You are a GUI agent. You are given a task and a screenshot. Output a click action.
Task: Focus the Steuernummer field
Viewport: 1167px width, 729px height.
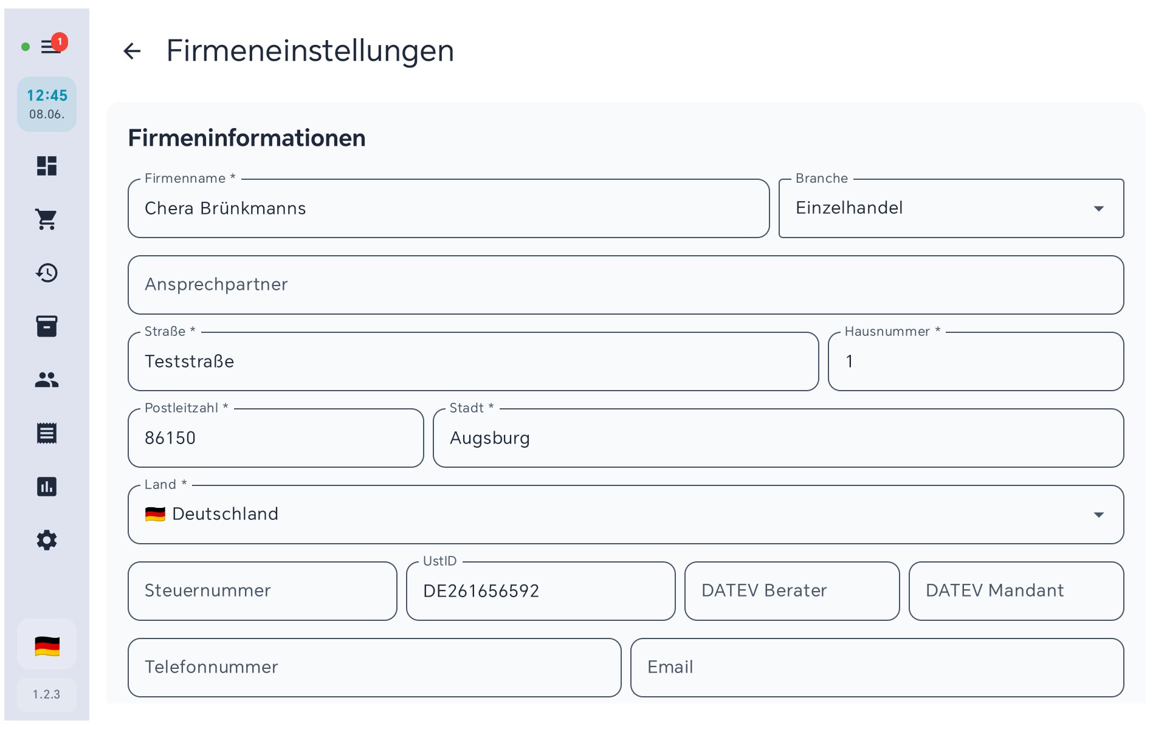(x=263, y=591)
